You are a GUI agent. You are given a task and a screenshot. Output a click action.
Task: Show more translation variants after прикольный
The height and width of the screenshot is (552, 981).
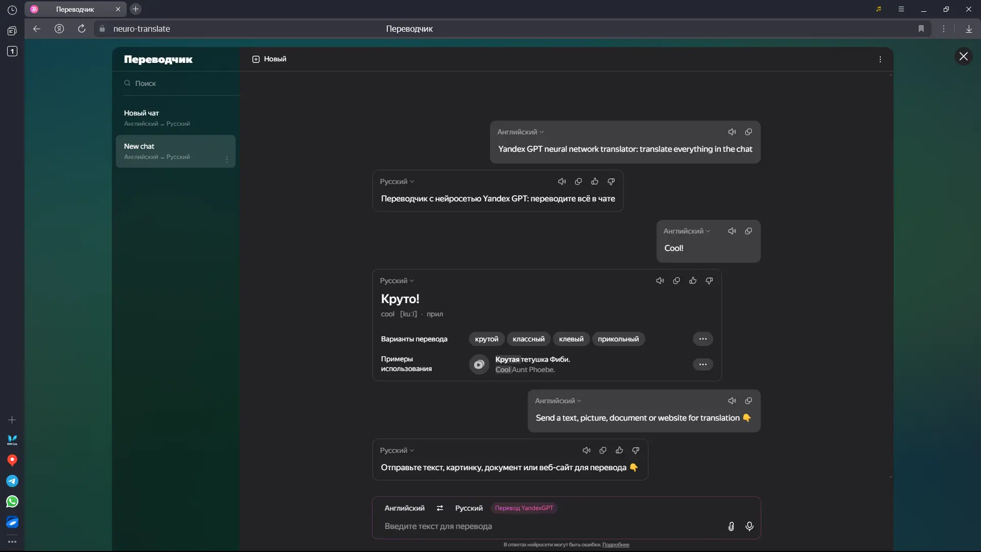(x=703, y=339)
